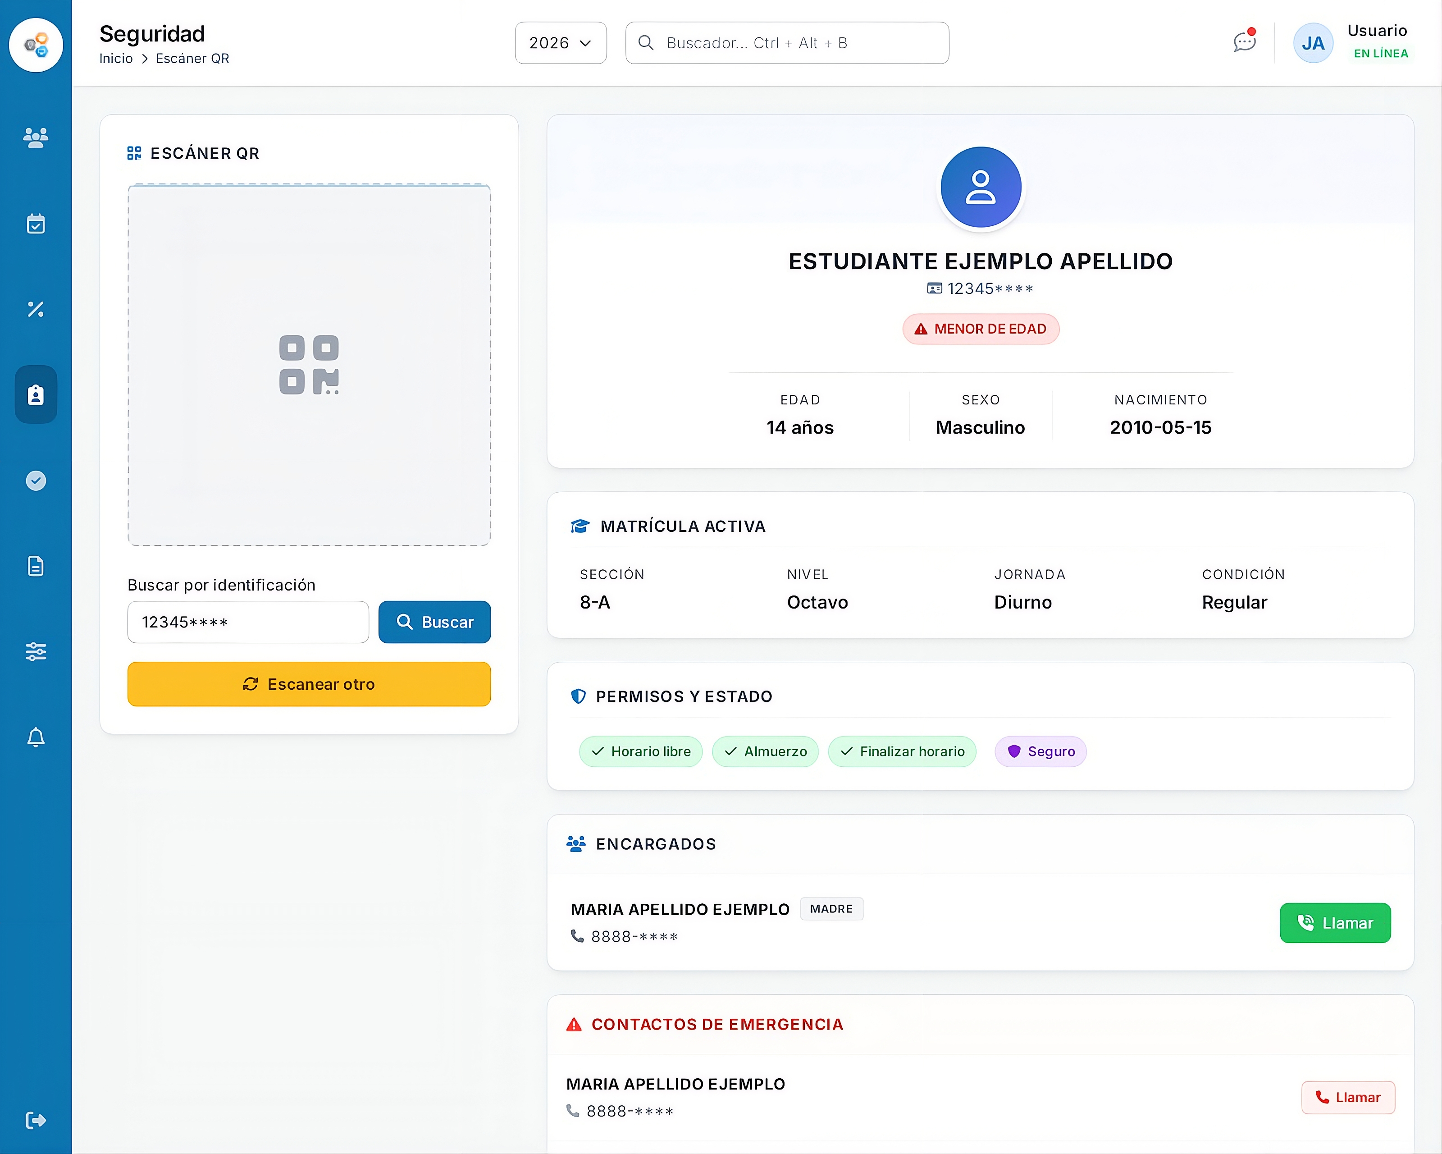Screen dimensions: 1442x1154
Task: Go to Inicio breadcrumb
Action: [x=116, y=58]
